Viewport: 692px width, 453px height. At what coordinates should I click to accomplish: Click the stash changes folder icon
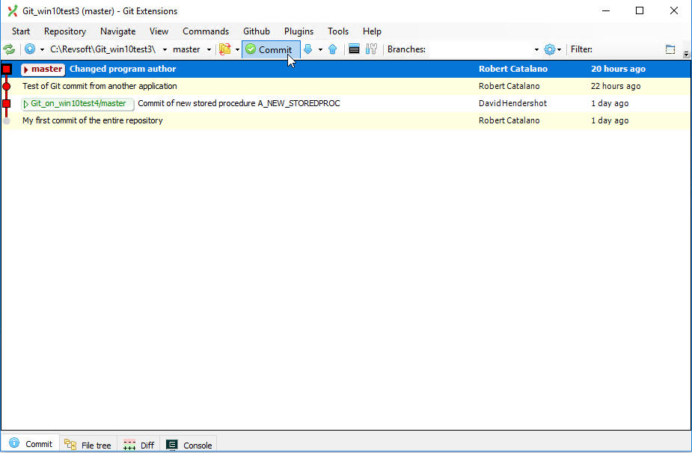(x=225, y=49)
